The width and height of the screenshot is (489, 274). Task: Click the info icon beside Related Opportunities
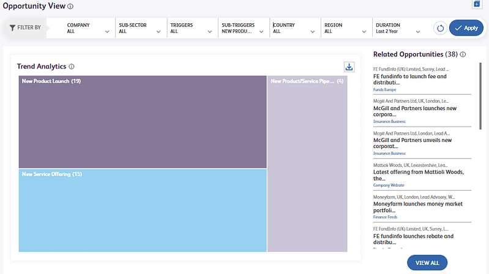point(463,54)
